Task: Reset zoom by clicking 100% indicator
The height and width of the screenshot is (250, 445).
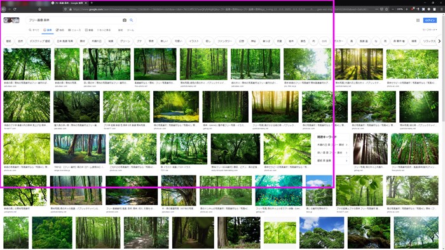Action: point(400,9)
